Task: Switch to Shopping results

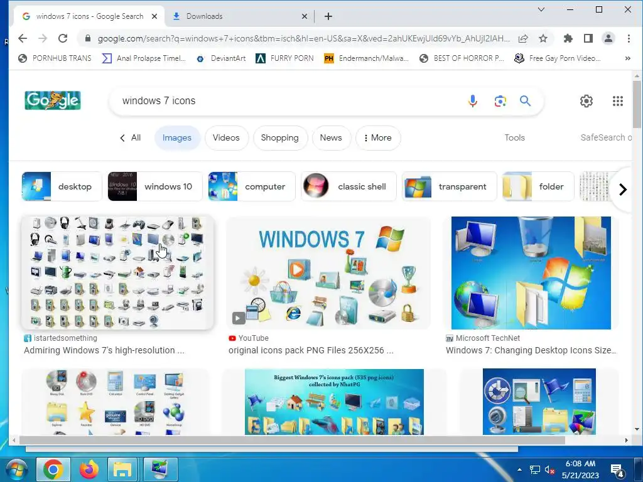Action: [x=279, y=137]
